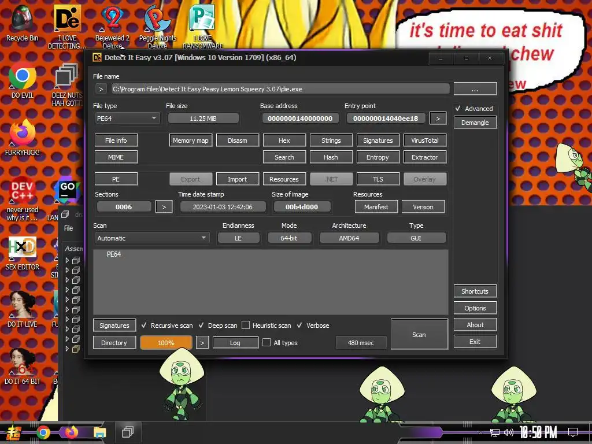The image size is (592, 444).
Task: Open the Detect It Easy desktop shortcut
Action: click(67, 27)
